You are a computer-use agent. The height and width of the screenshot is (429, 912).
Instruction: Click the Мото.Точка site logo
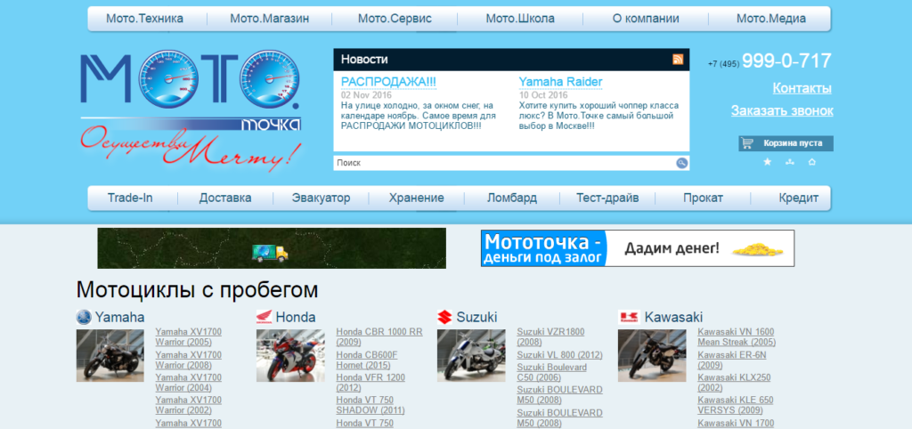point(191,110)
